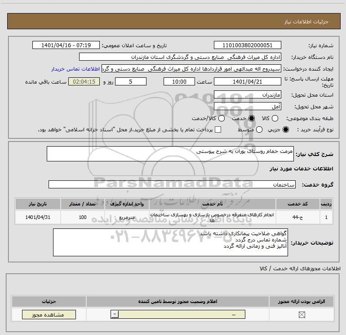This screenshot has height=335, width=346.
Task: Click the الزامی بودن ارائه مجوز header
Action: tap(302, 301)
